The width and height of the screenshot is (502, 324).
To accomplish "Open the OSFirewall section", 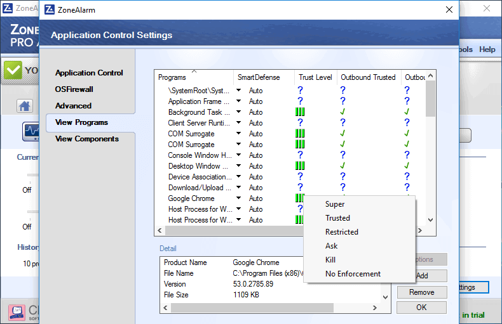I will (x=74, y=89).
